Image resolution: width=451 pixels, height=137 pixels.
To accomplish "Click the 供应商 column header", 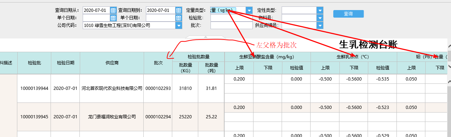I will [112, 63].
